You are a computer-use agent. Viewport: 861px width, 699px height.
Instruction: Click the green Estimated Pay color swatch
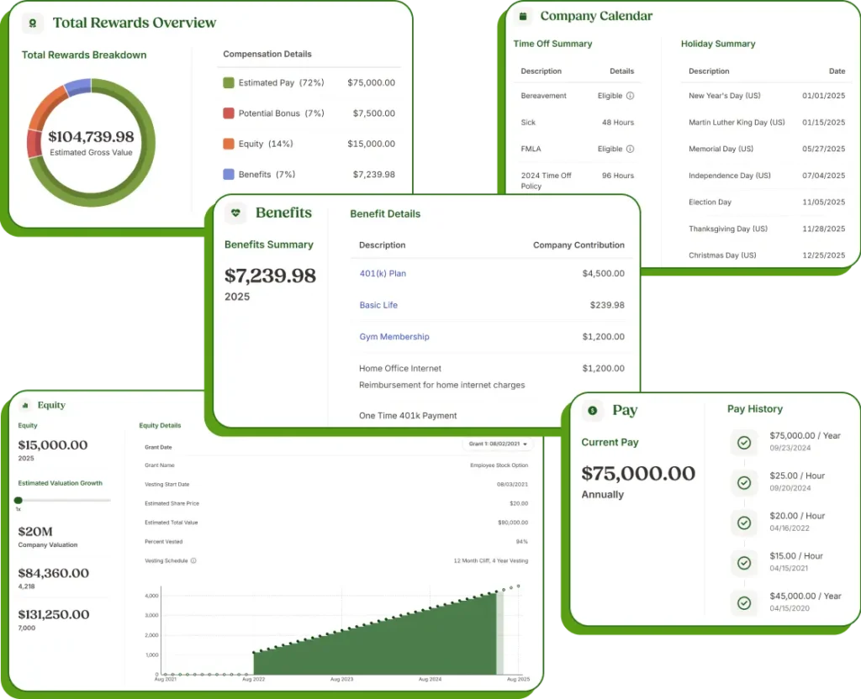tap(229, 83)
